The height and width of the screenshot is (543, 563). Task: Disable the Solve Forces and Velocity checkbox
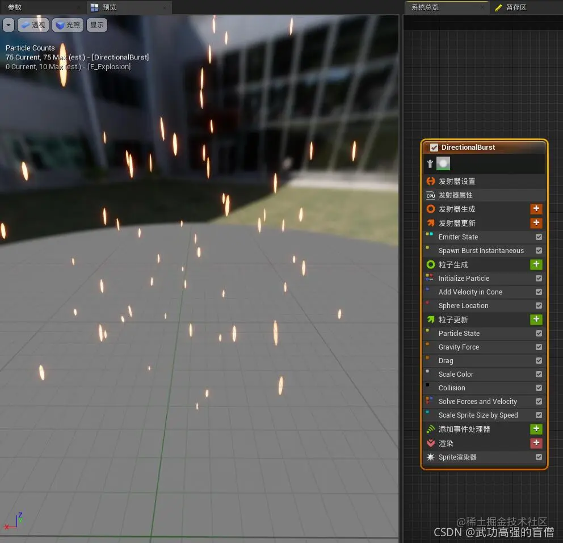tap(539, 402)
